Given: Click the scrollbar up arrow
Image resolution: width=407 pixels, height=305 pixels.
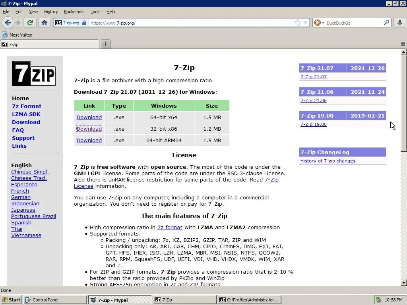Looking at the screenshot, I should (403, 52).
